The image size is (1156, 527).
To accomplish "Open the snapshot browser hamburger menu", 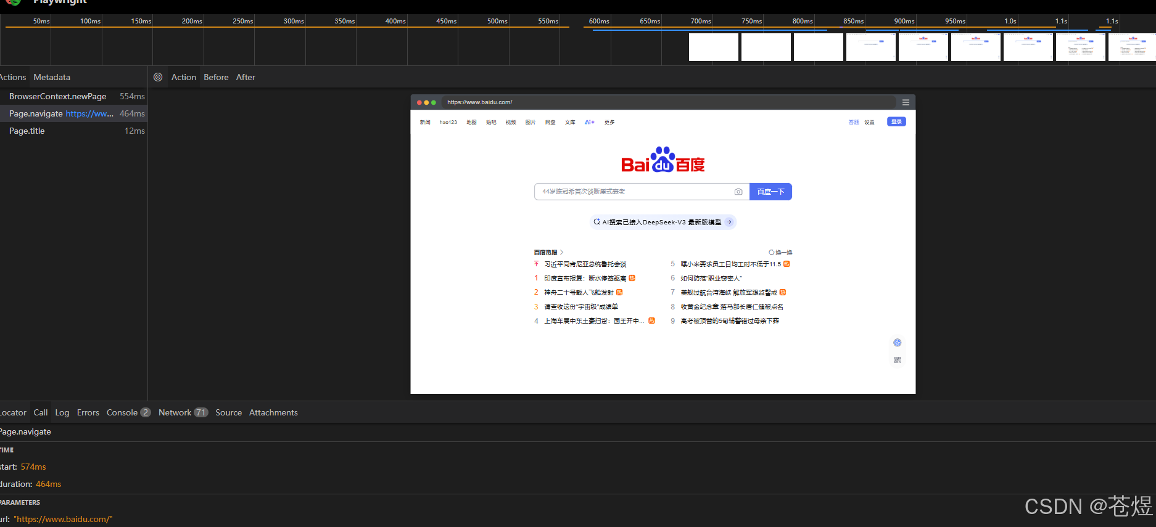I will click(x=906, y=102).
